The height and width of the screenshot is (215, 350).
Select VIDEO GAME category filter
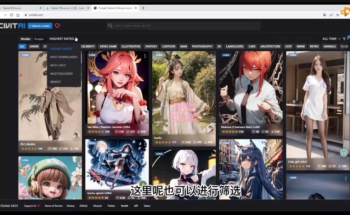tap(108, 46)
